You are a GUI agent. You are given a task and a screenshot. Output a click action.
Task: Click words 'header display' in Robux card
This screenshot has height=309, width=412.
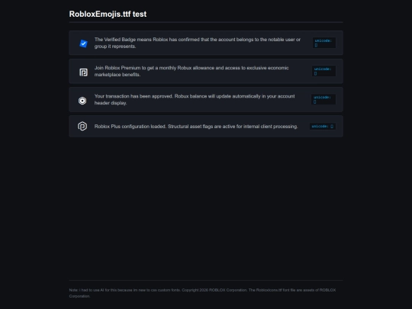[x=111, y=103]
